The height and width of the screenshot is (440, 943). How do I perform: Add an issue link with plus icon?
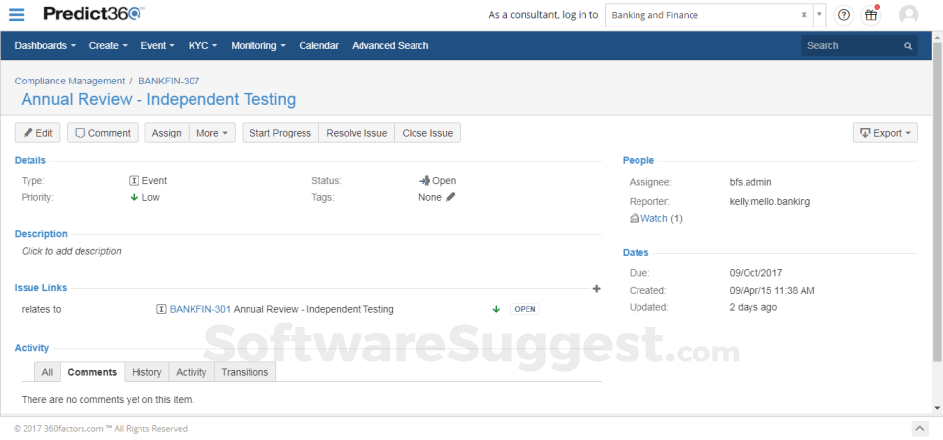[x=596, y=289]
